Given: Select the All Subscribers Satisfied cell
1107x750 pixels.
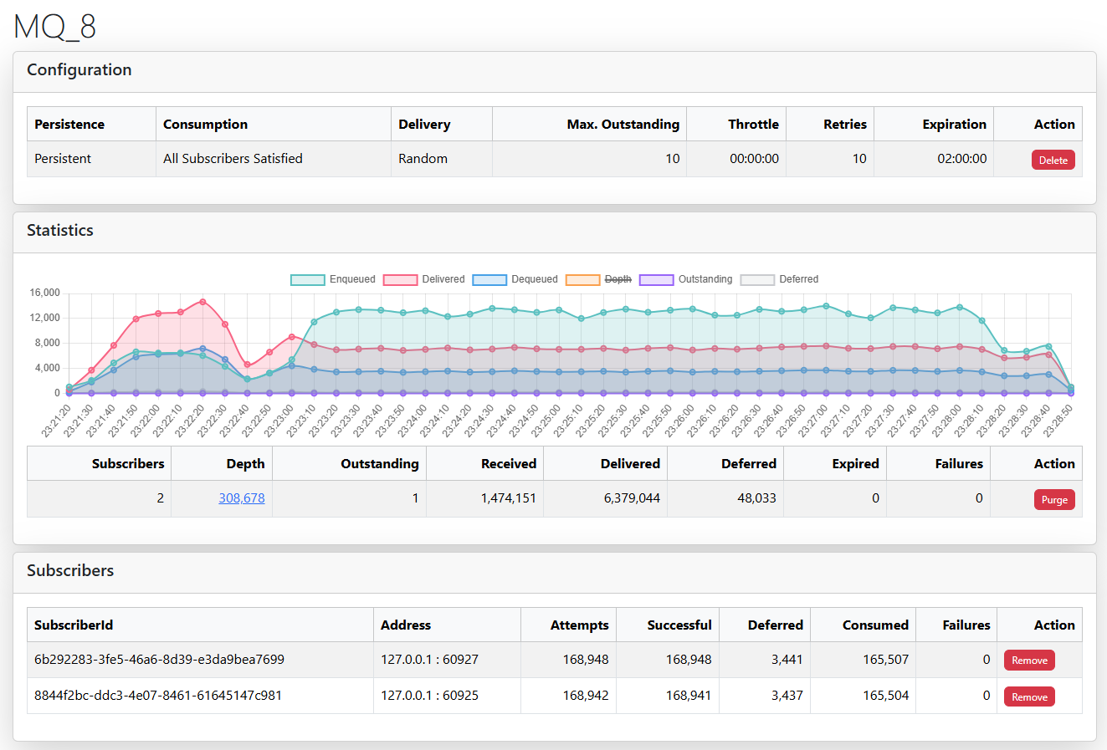Looking at the screenshot, I should pyautogui.click(x=273, y=159).
